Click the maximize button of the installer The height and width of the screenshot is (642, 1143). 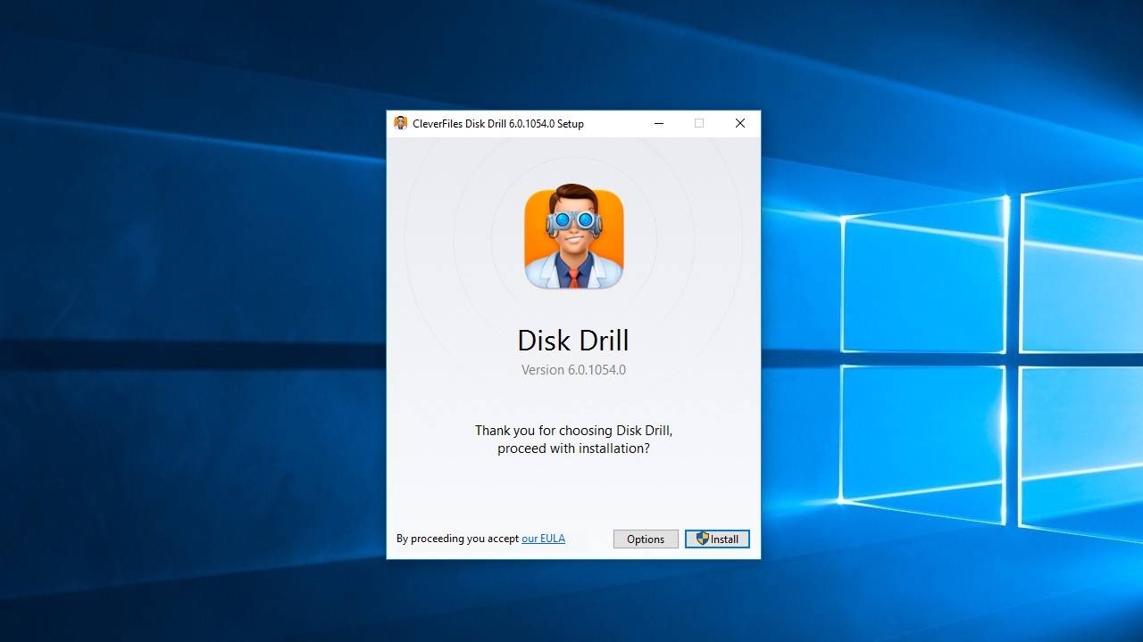(x=699, y=123)
